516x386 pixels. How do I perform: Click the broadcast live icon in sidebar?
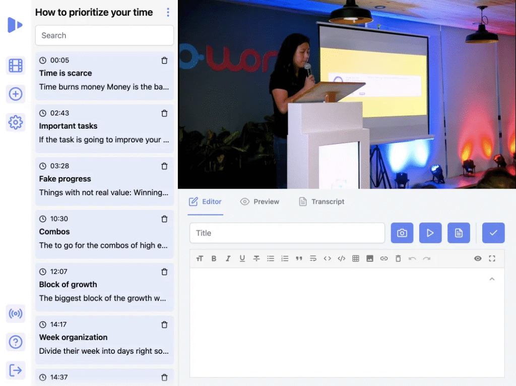pos(16,314)
